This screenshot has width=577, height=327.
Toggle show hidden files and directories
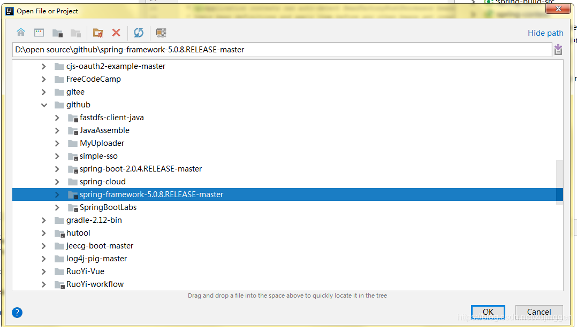tap(161, 33)
